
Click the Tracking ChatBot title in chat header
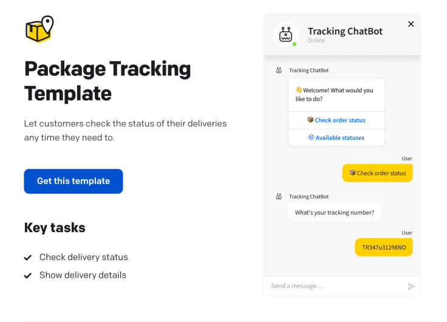pos(345,32)
